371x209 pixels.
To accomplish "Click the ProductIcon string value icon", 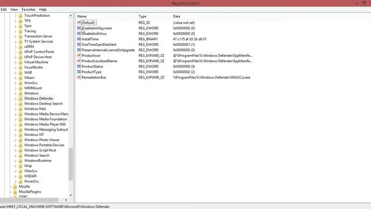I will pos(79,56).
